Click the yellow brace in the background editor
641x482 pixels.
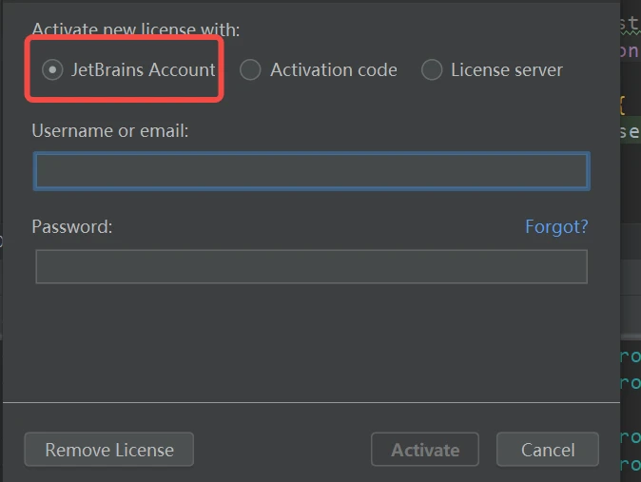point(622,106)
